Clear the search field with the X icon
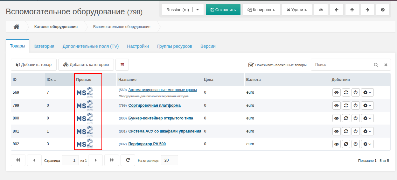 [x=386, y=65]
